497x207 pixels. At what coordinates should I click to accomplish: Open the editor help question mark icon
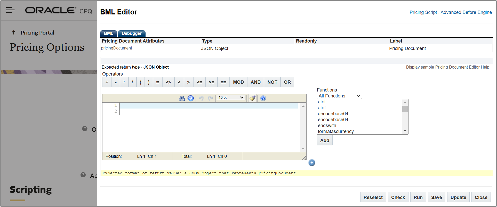pos(263,98)
